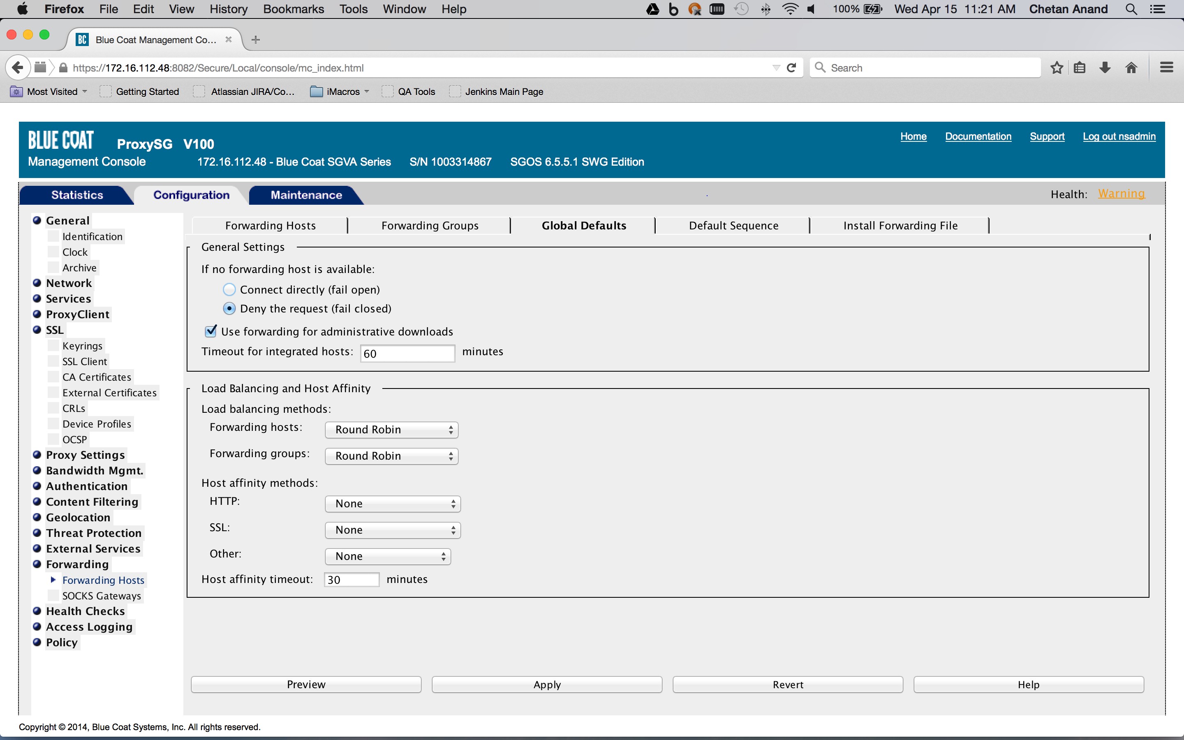Click the Apply button
This screenshot has height=740, width=1184.
coord(546,684)
